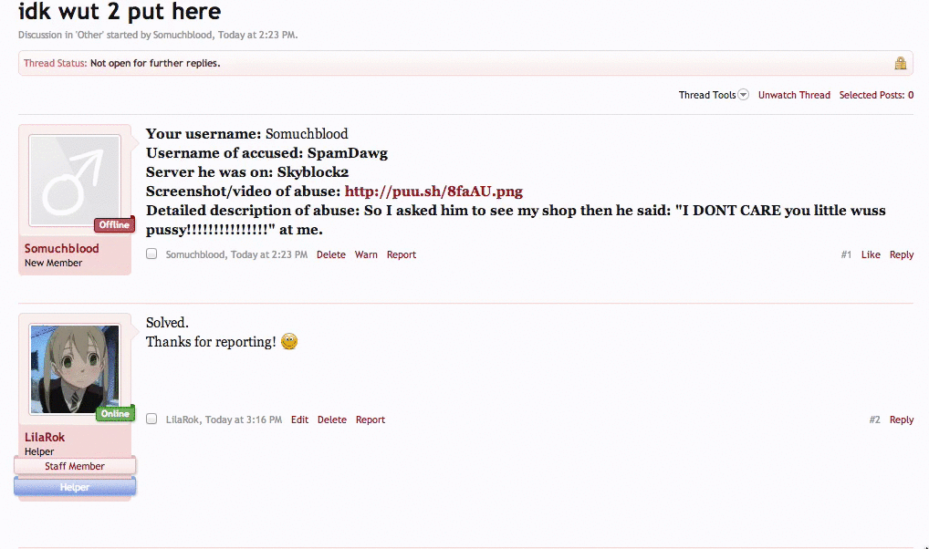
Task: Open LilaRok's anime avatar
Action: pos(75,369)
